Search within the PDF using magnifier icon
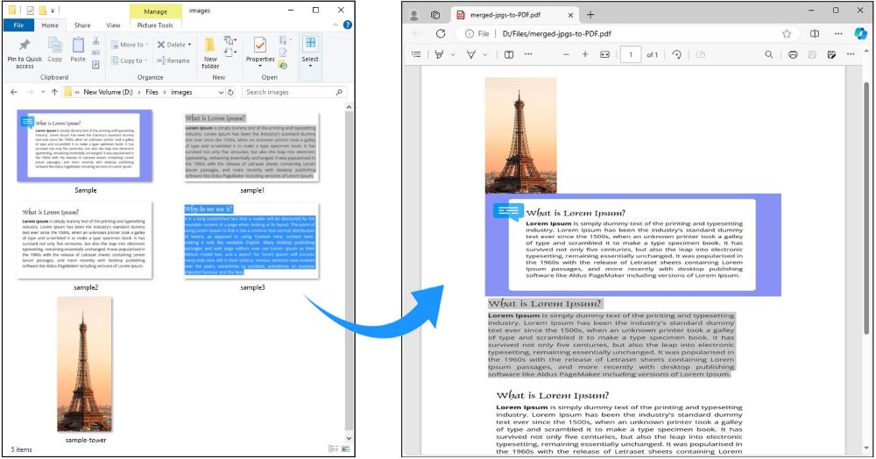This screenshot has width=876, height=459. click(769, 54)
